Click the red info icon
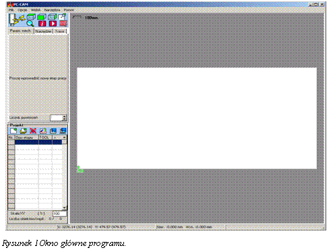Image resolution: width=331 pixels, height=250 pixels. (x=42, y=24)
